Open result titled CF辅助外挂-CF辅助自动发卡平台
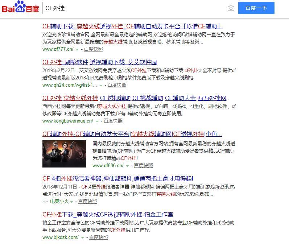The height and width of the screenshot is (244, 289). 132,134
